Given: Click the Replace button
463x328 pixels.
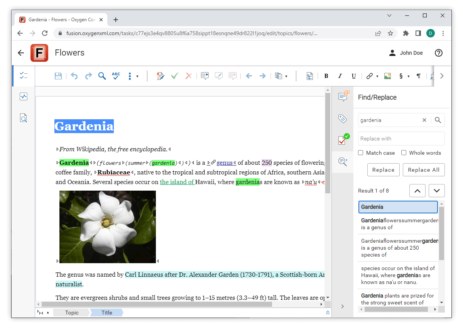Looking at the screenshot, I should pyautogui.click(x=384, y=170).
